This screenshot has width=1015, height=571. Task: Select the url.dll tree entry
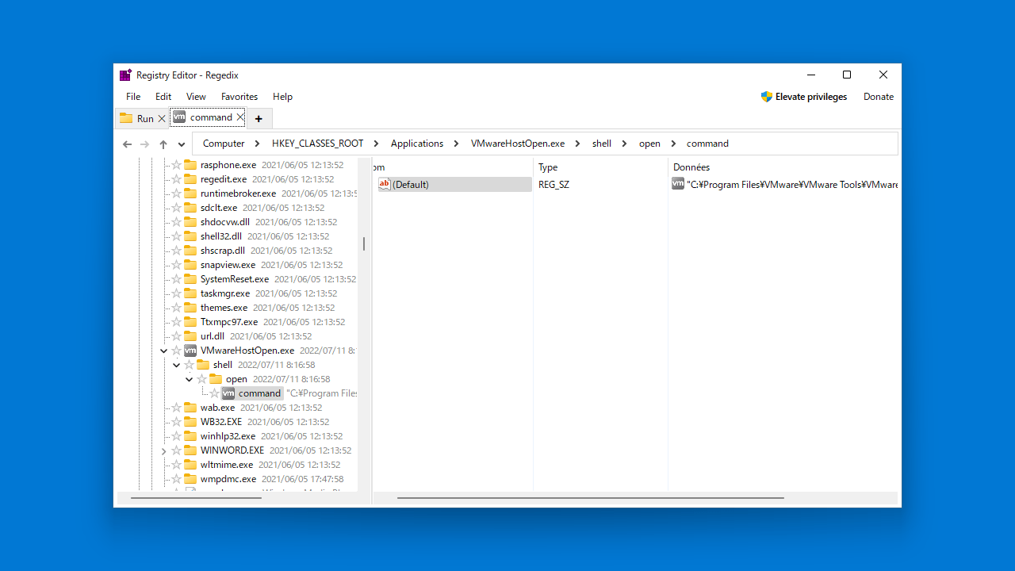(x=213, y=336)
